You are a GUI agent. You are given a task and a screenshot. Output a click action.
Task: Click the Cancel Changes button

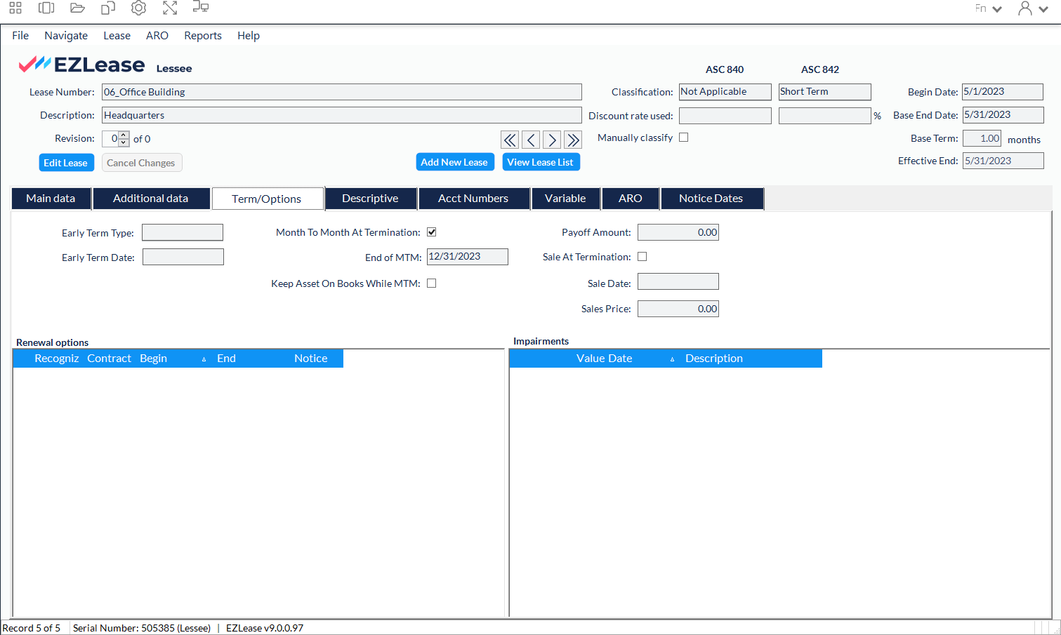(141, 163)
